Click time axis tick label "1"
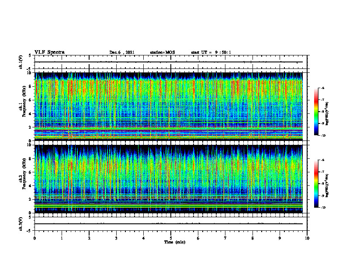 click(62, 238)
